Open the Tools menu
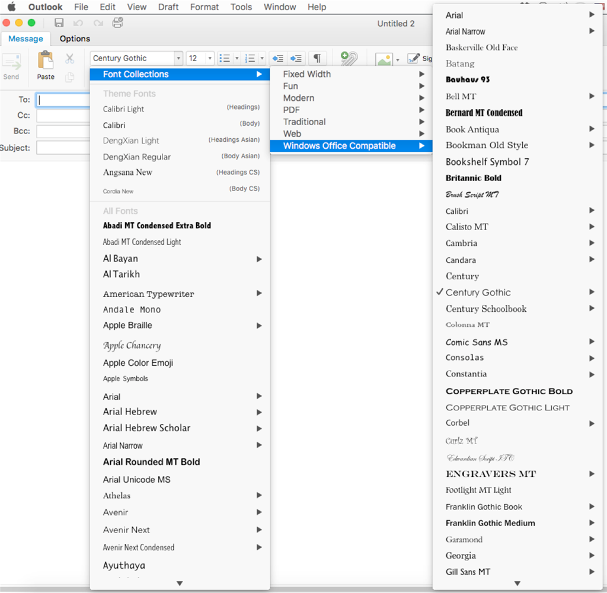 click(241, 7)
